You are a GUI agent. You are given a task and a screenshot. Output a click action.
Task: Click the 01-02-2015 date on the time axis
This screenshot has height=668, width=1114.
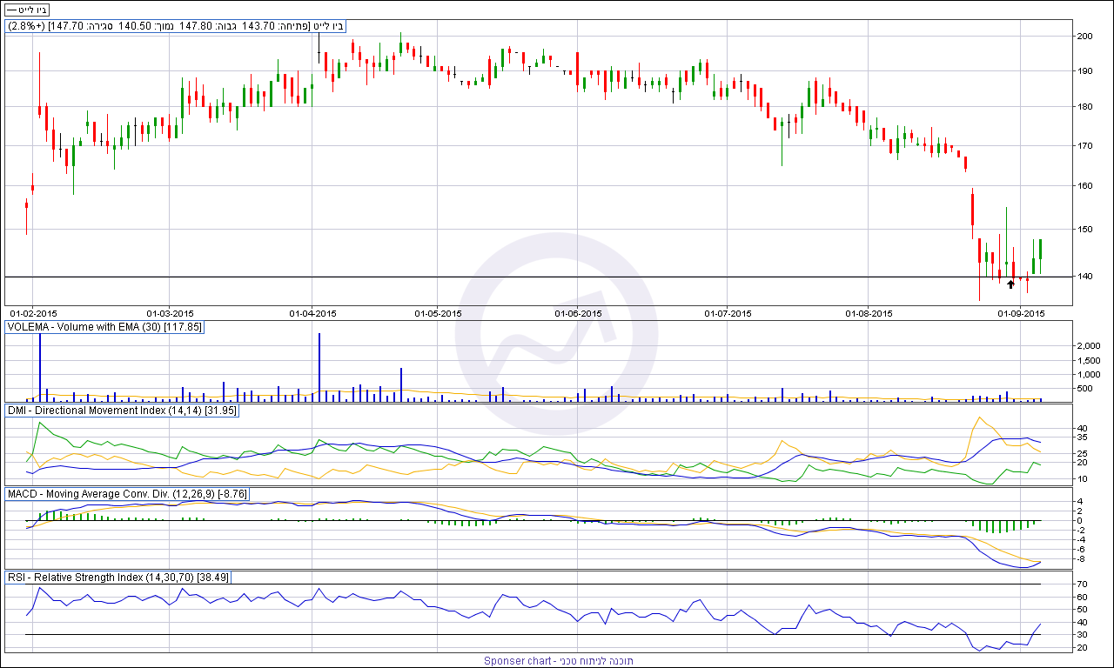click(x=33, y=312)
